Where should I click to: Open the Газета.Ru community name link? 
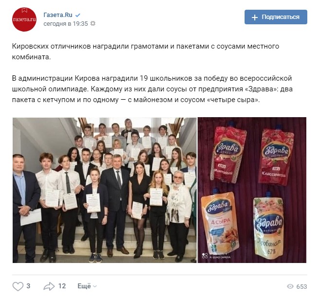[x=58, y=15]
